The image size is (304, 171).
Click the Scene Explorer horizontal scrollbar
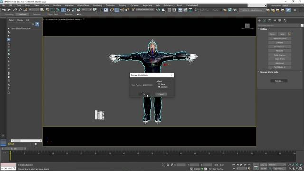[26, 141]
